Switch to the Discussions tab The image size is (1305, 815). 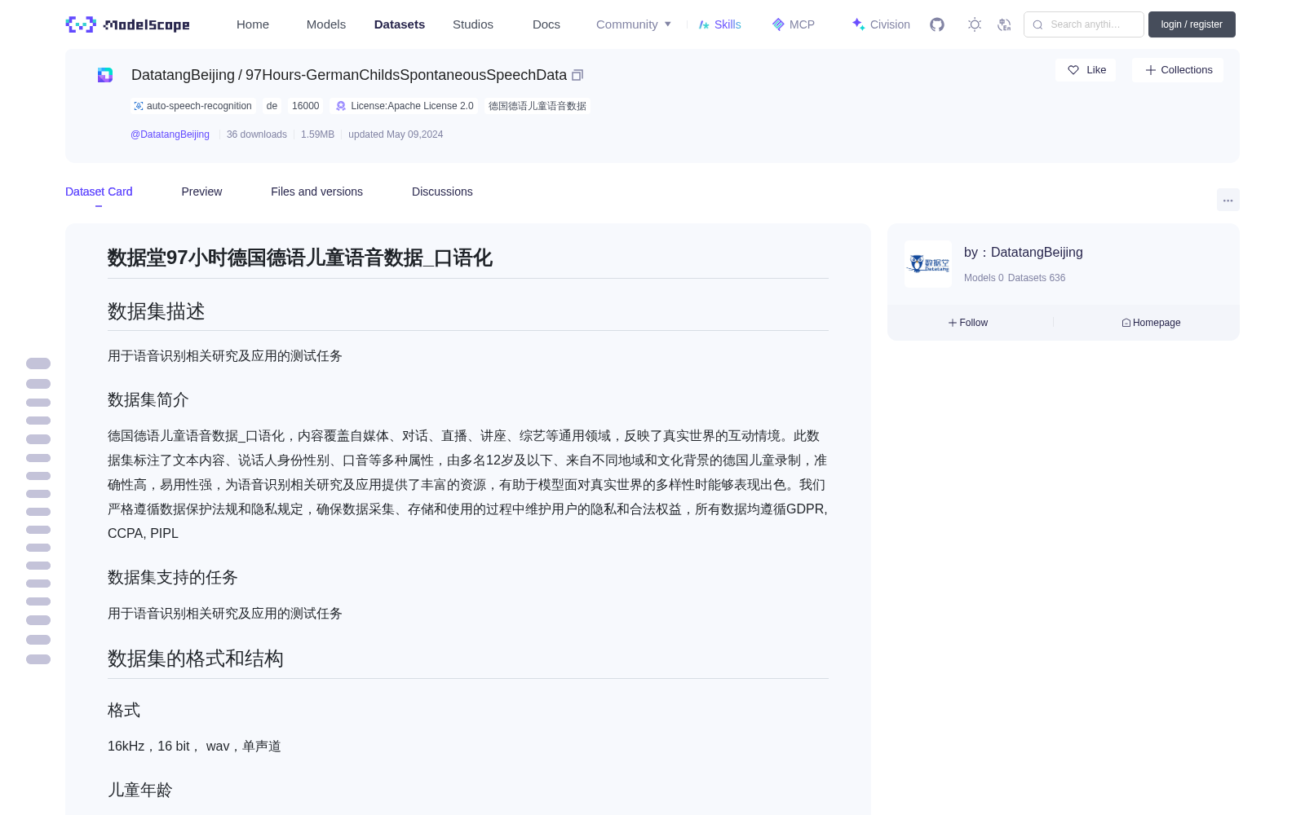pos(442,192)
